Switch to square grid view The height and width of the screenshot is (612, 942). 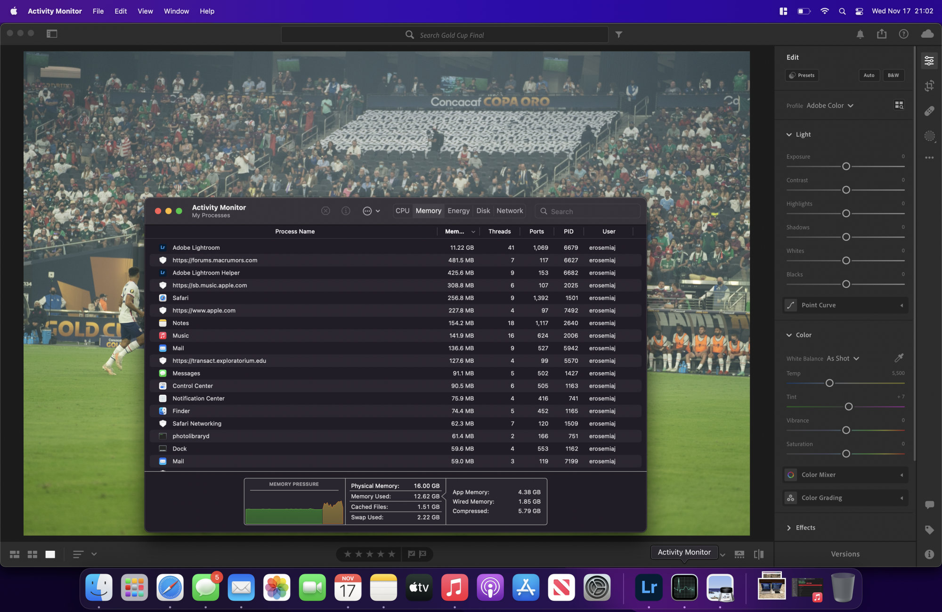click(x=32, y=555)
